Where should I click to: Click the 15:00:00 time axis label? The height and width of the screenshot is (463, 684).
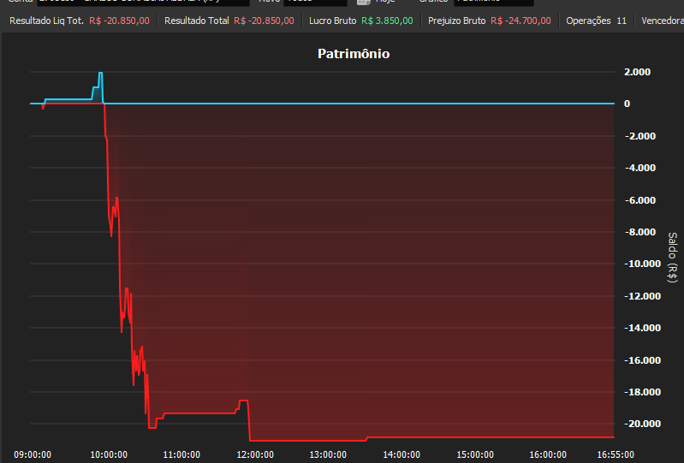point(475,454)
